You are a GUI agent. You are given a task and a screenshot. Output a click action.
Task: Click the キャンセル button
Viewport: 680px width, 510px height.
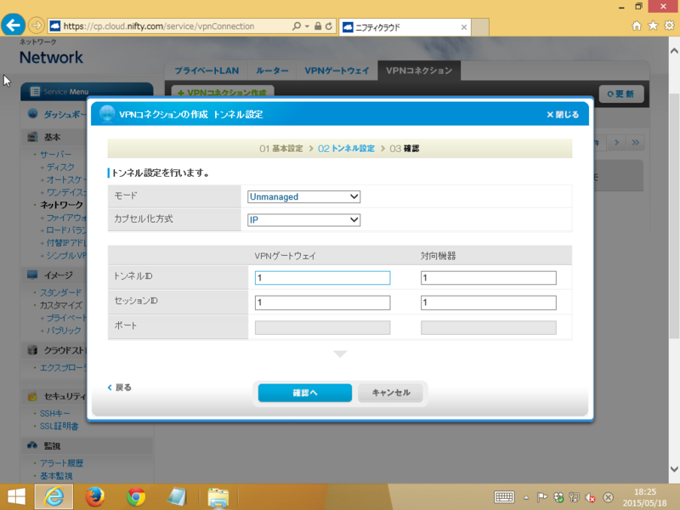point(391,393)
